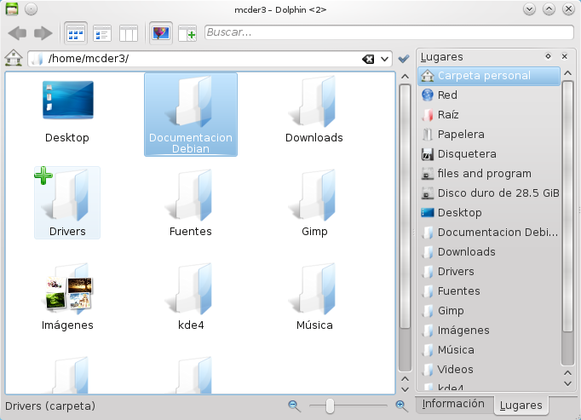This screenshot has width=581, height=420.
Task: Clear the location bar text
Action: pos(368,59)
